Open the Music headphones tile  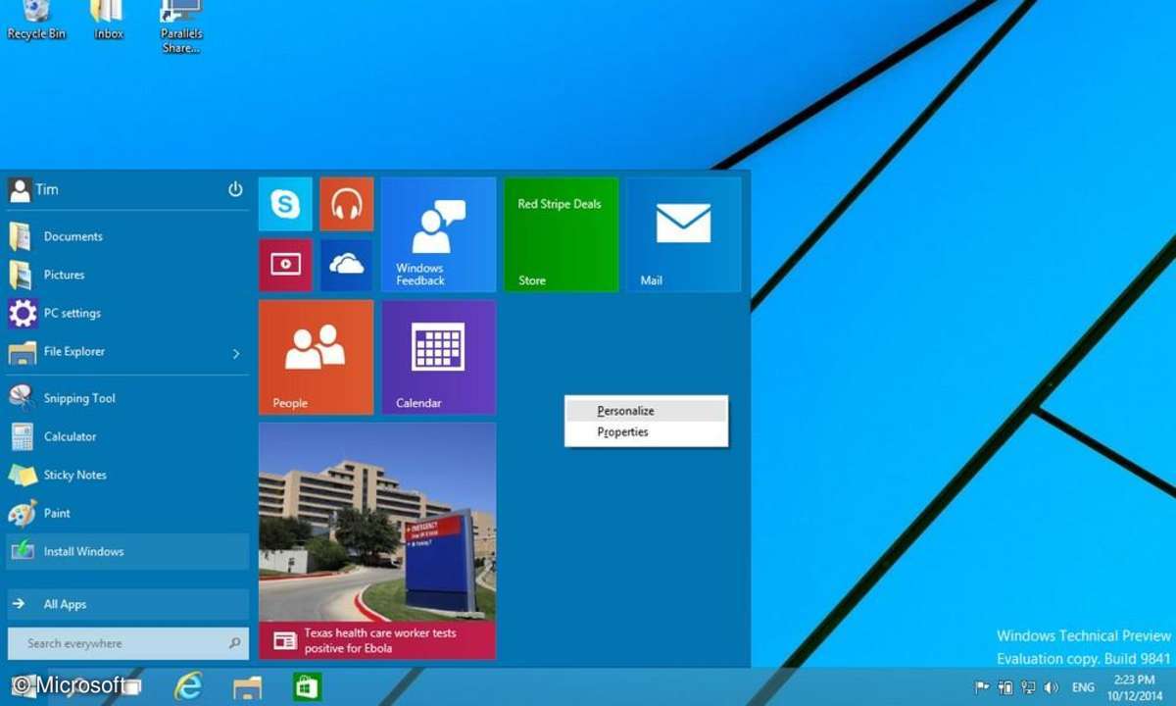coord(347,204)
